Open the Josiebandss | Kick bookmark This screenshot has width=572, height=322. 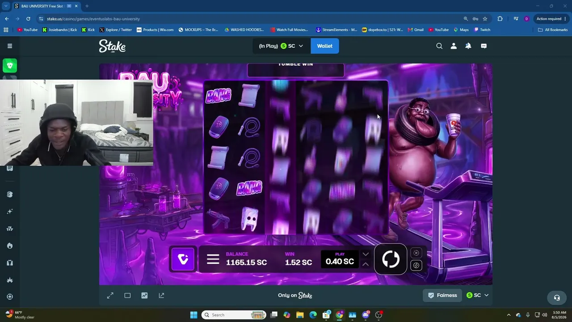(x=59, y=30)
